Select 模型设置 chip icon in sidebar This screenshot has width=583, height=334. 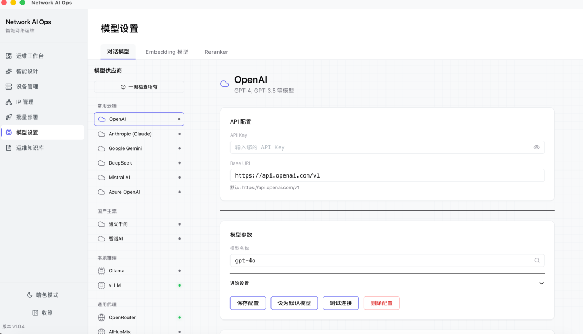pos(9,132)
